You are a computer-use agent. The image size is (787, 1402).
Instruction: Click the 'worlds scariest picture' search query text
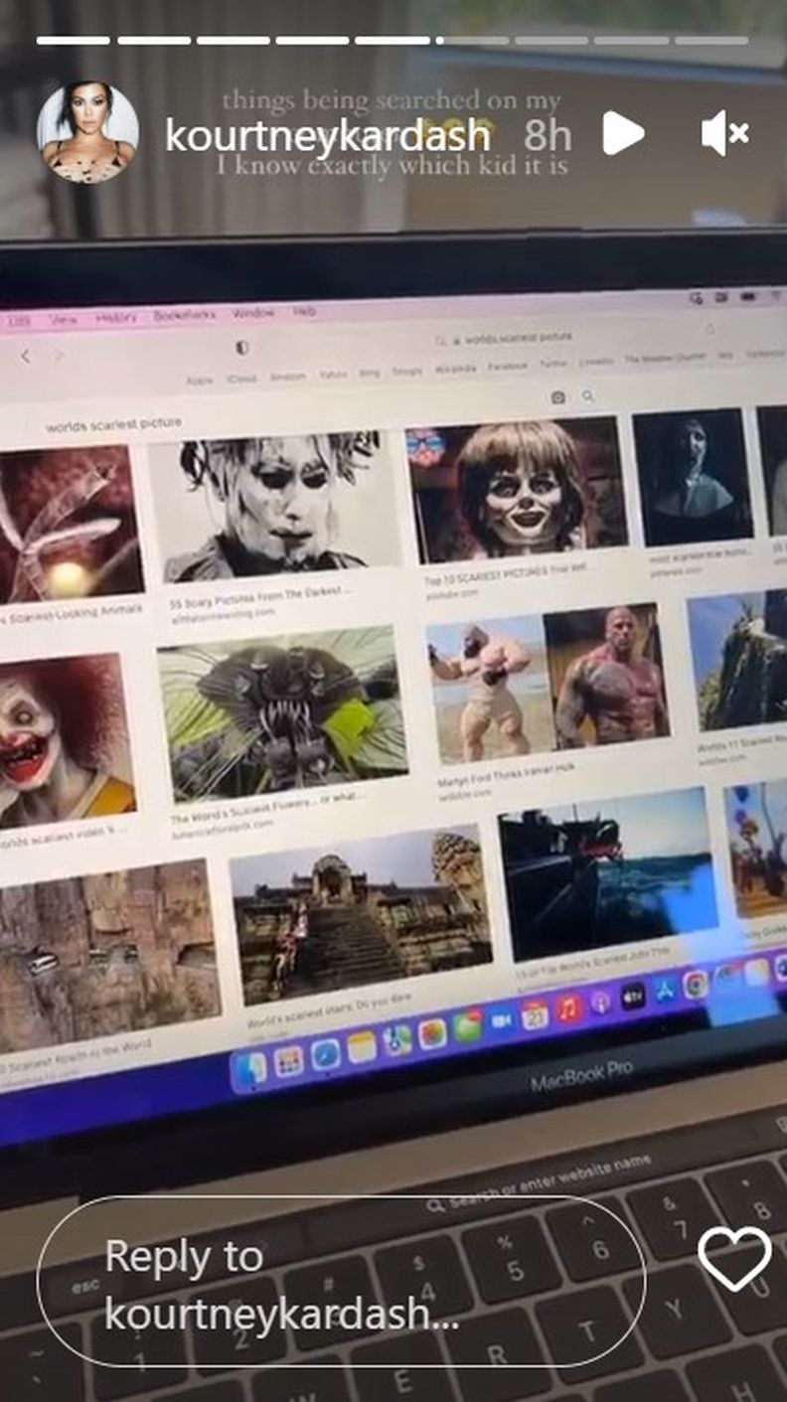pyautogui.click(x=113, y=424)
